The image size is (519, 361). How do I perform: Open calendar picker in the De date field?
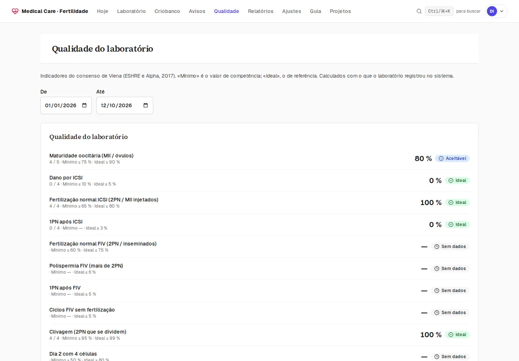pos(84,106)
